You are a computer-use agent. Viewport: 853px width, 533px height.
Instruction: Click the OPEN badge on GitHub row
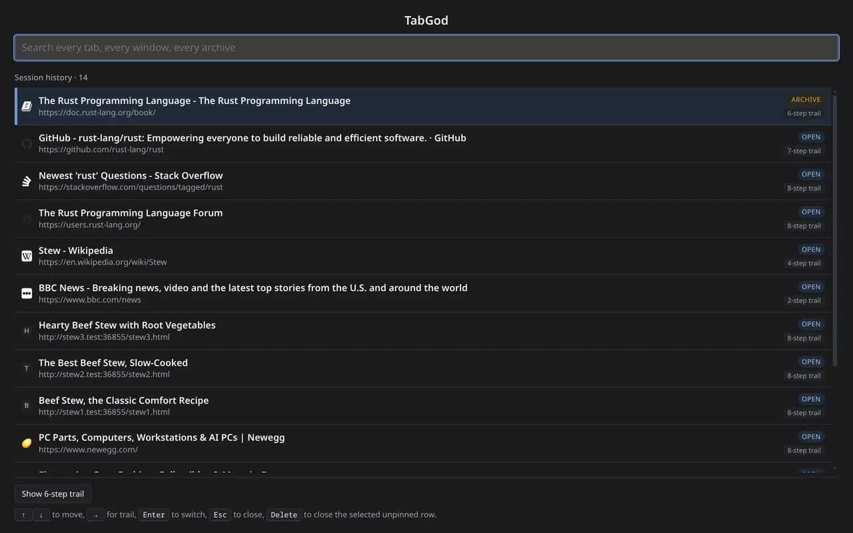click(811, 137)
